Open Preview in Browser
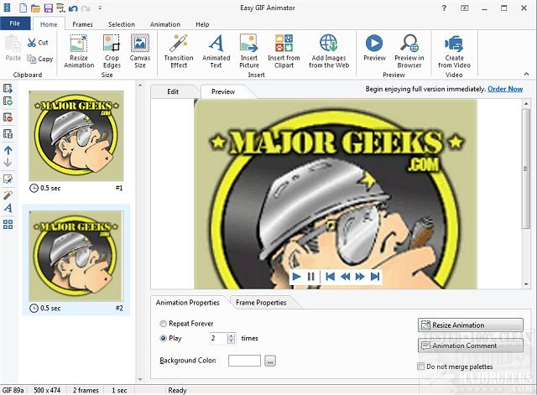The image size is (537, 395). [x=409, y=51]
